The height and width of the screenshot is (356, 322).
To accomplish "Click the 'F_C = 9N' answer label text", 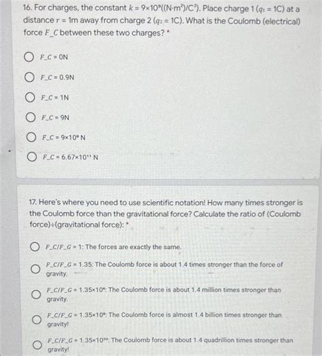I will 55,118.
